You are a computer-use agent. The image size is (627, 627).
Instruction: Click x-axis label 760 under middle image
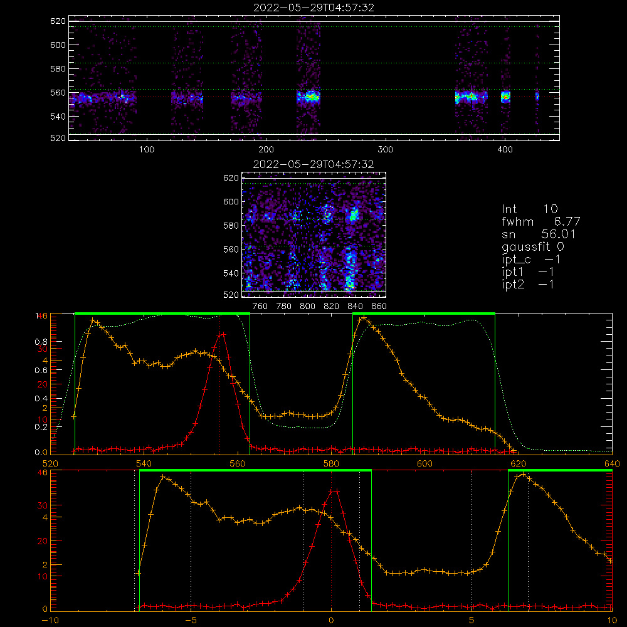point(260,307)
